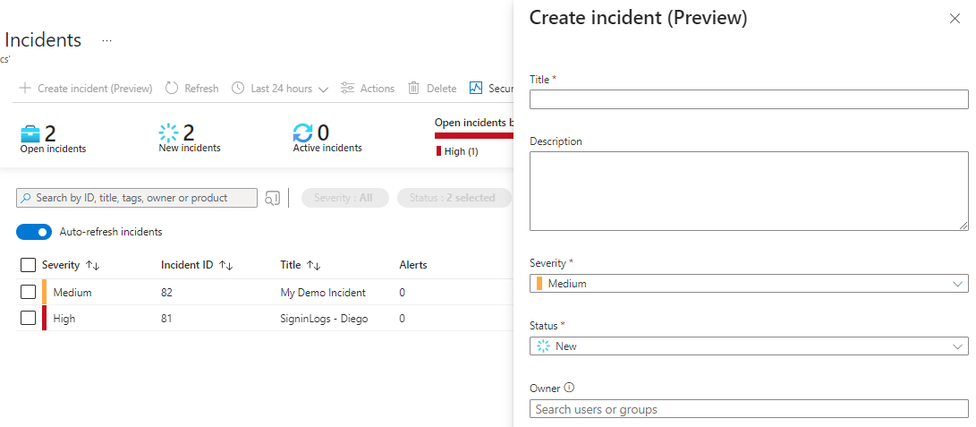Click the Owner info icon
Screen dimensions: 976x427
coord(570,389)
